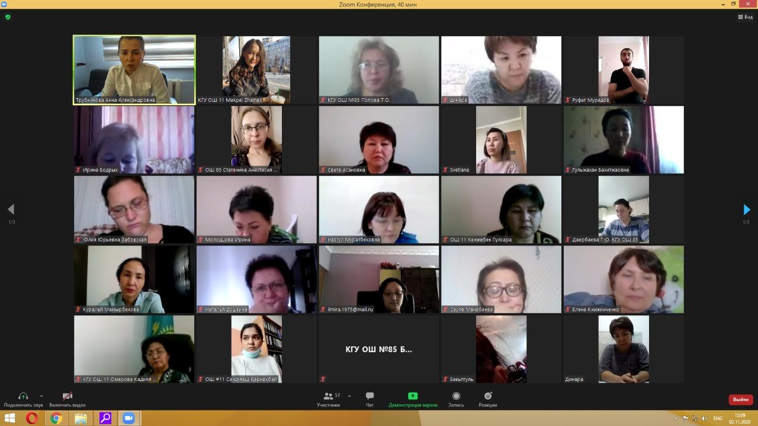The width and height of the screenshot is (758, 426).
Task: Leave the meeting with Выйти button
Action: pos(740,399)
